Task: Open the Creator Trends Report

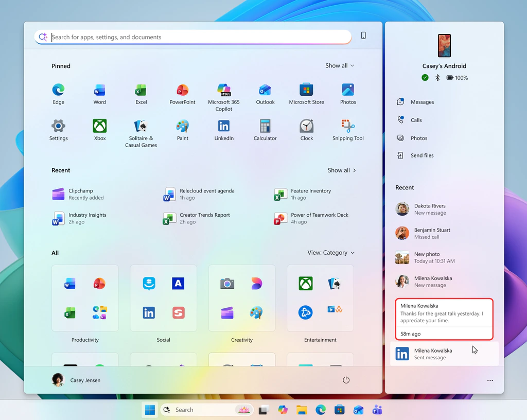Action: [x=197, y=218]
